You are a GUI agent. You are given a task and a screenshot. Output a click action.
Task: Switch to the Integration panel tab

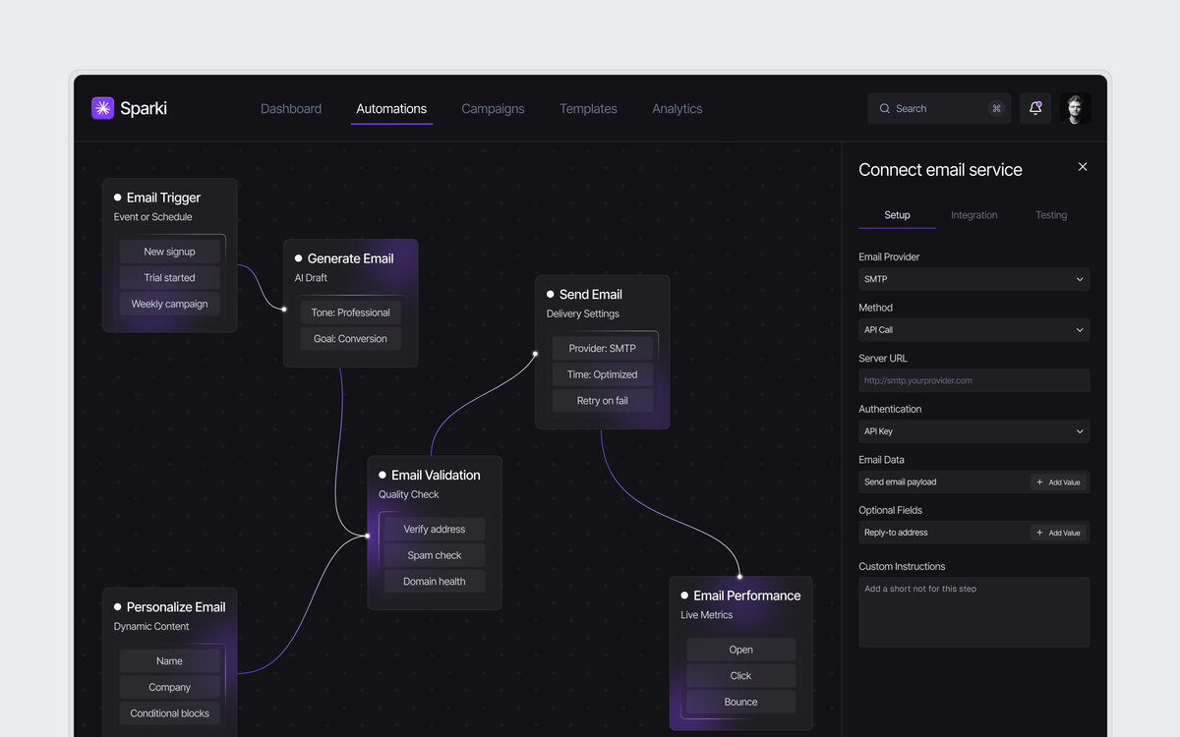[x=974, y=215]
